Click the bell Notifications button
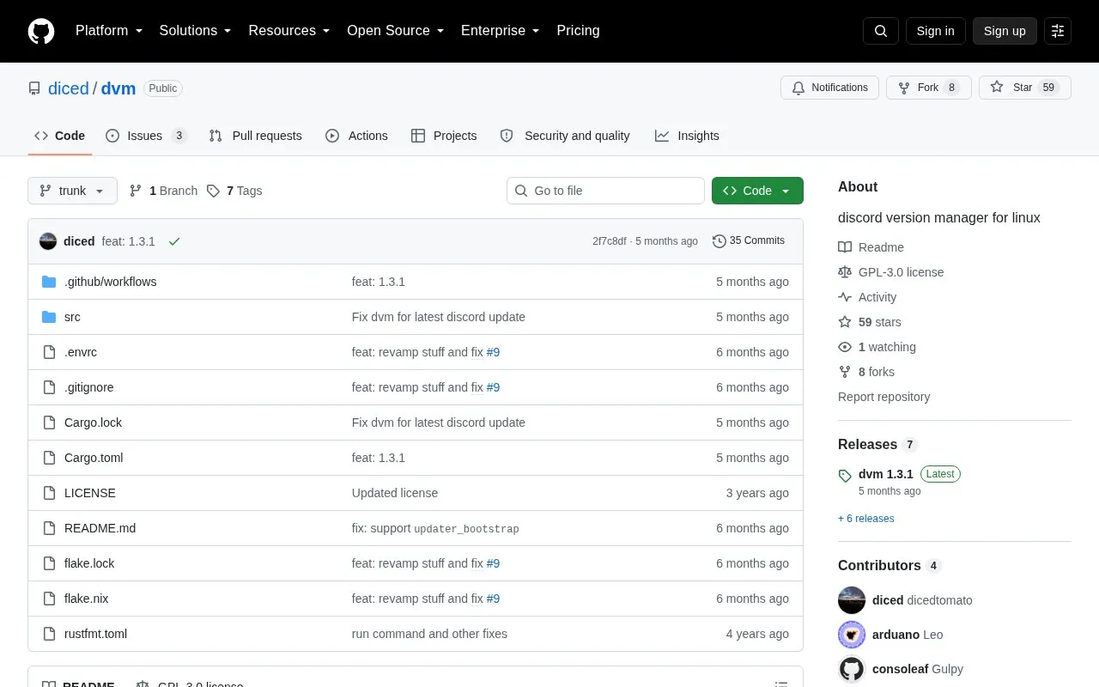The image size is (1099, 687). coord(829,88)
